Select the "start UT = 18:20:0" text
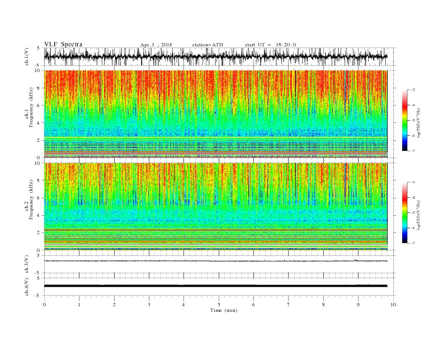This screenshot has width=443, height=342. point(270,45)
